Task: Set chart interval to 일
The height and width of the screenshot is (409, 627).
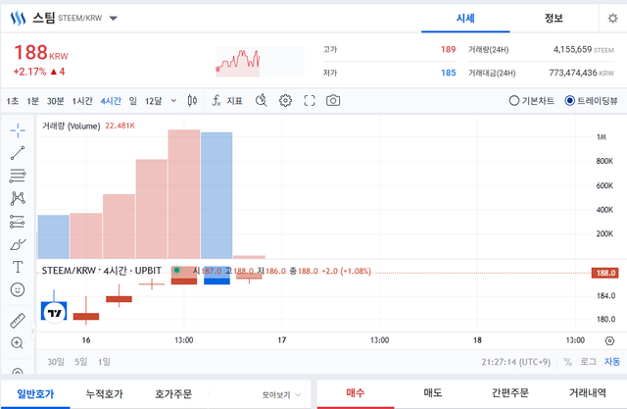Action: [133, 101]
